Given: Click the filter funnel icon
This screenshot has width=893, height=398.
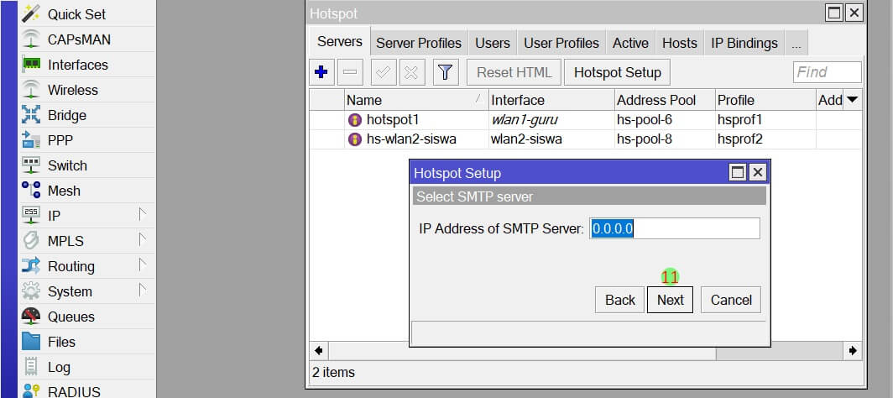Looking at the screenshot, I should click(x=446, y=72).
